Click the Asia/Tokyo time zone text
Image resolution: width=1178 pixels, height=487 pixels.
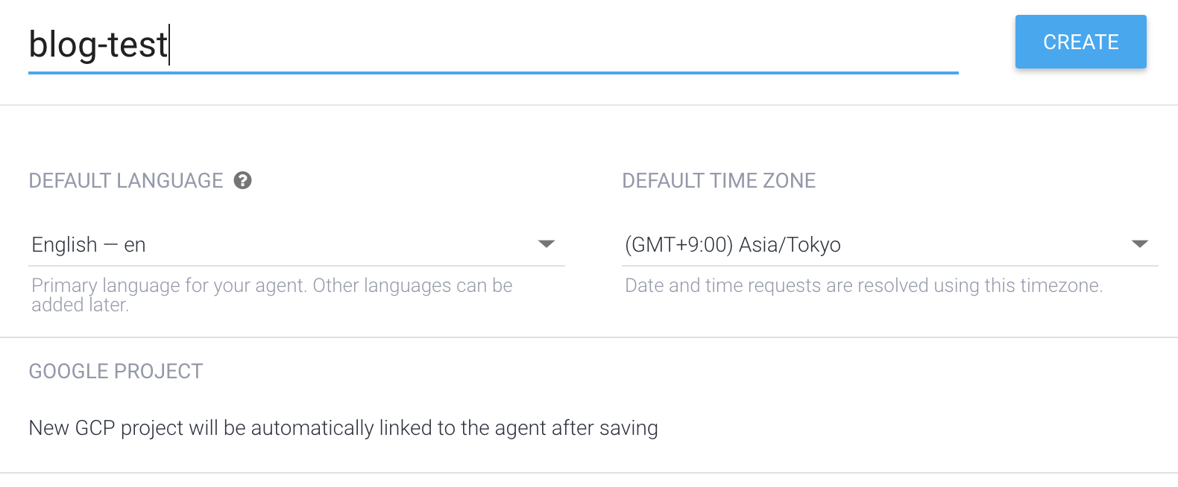click(732, 244)
